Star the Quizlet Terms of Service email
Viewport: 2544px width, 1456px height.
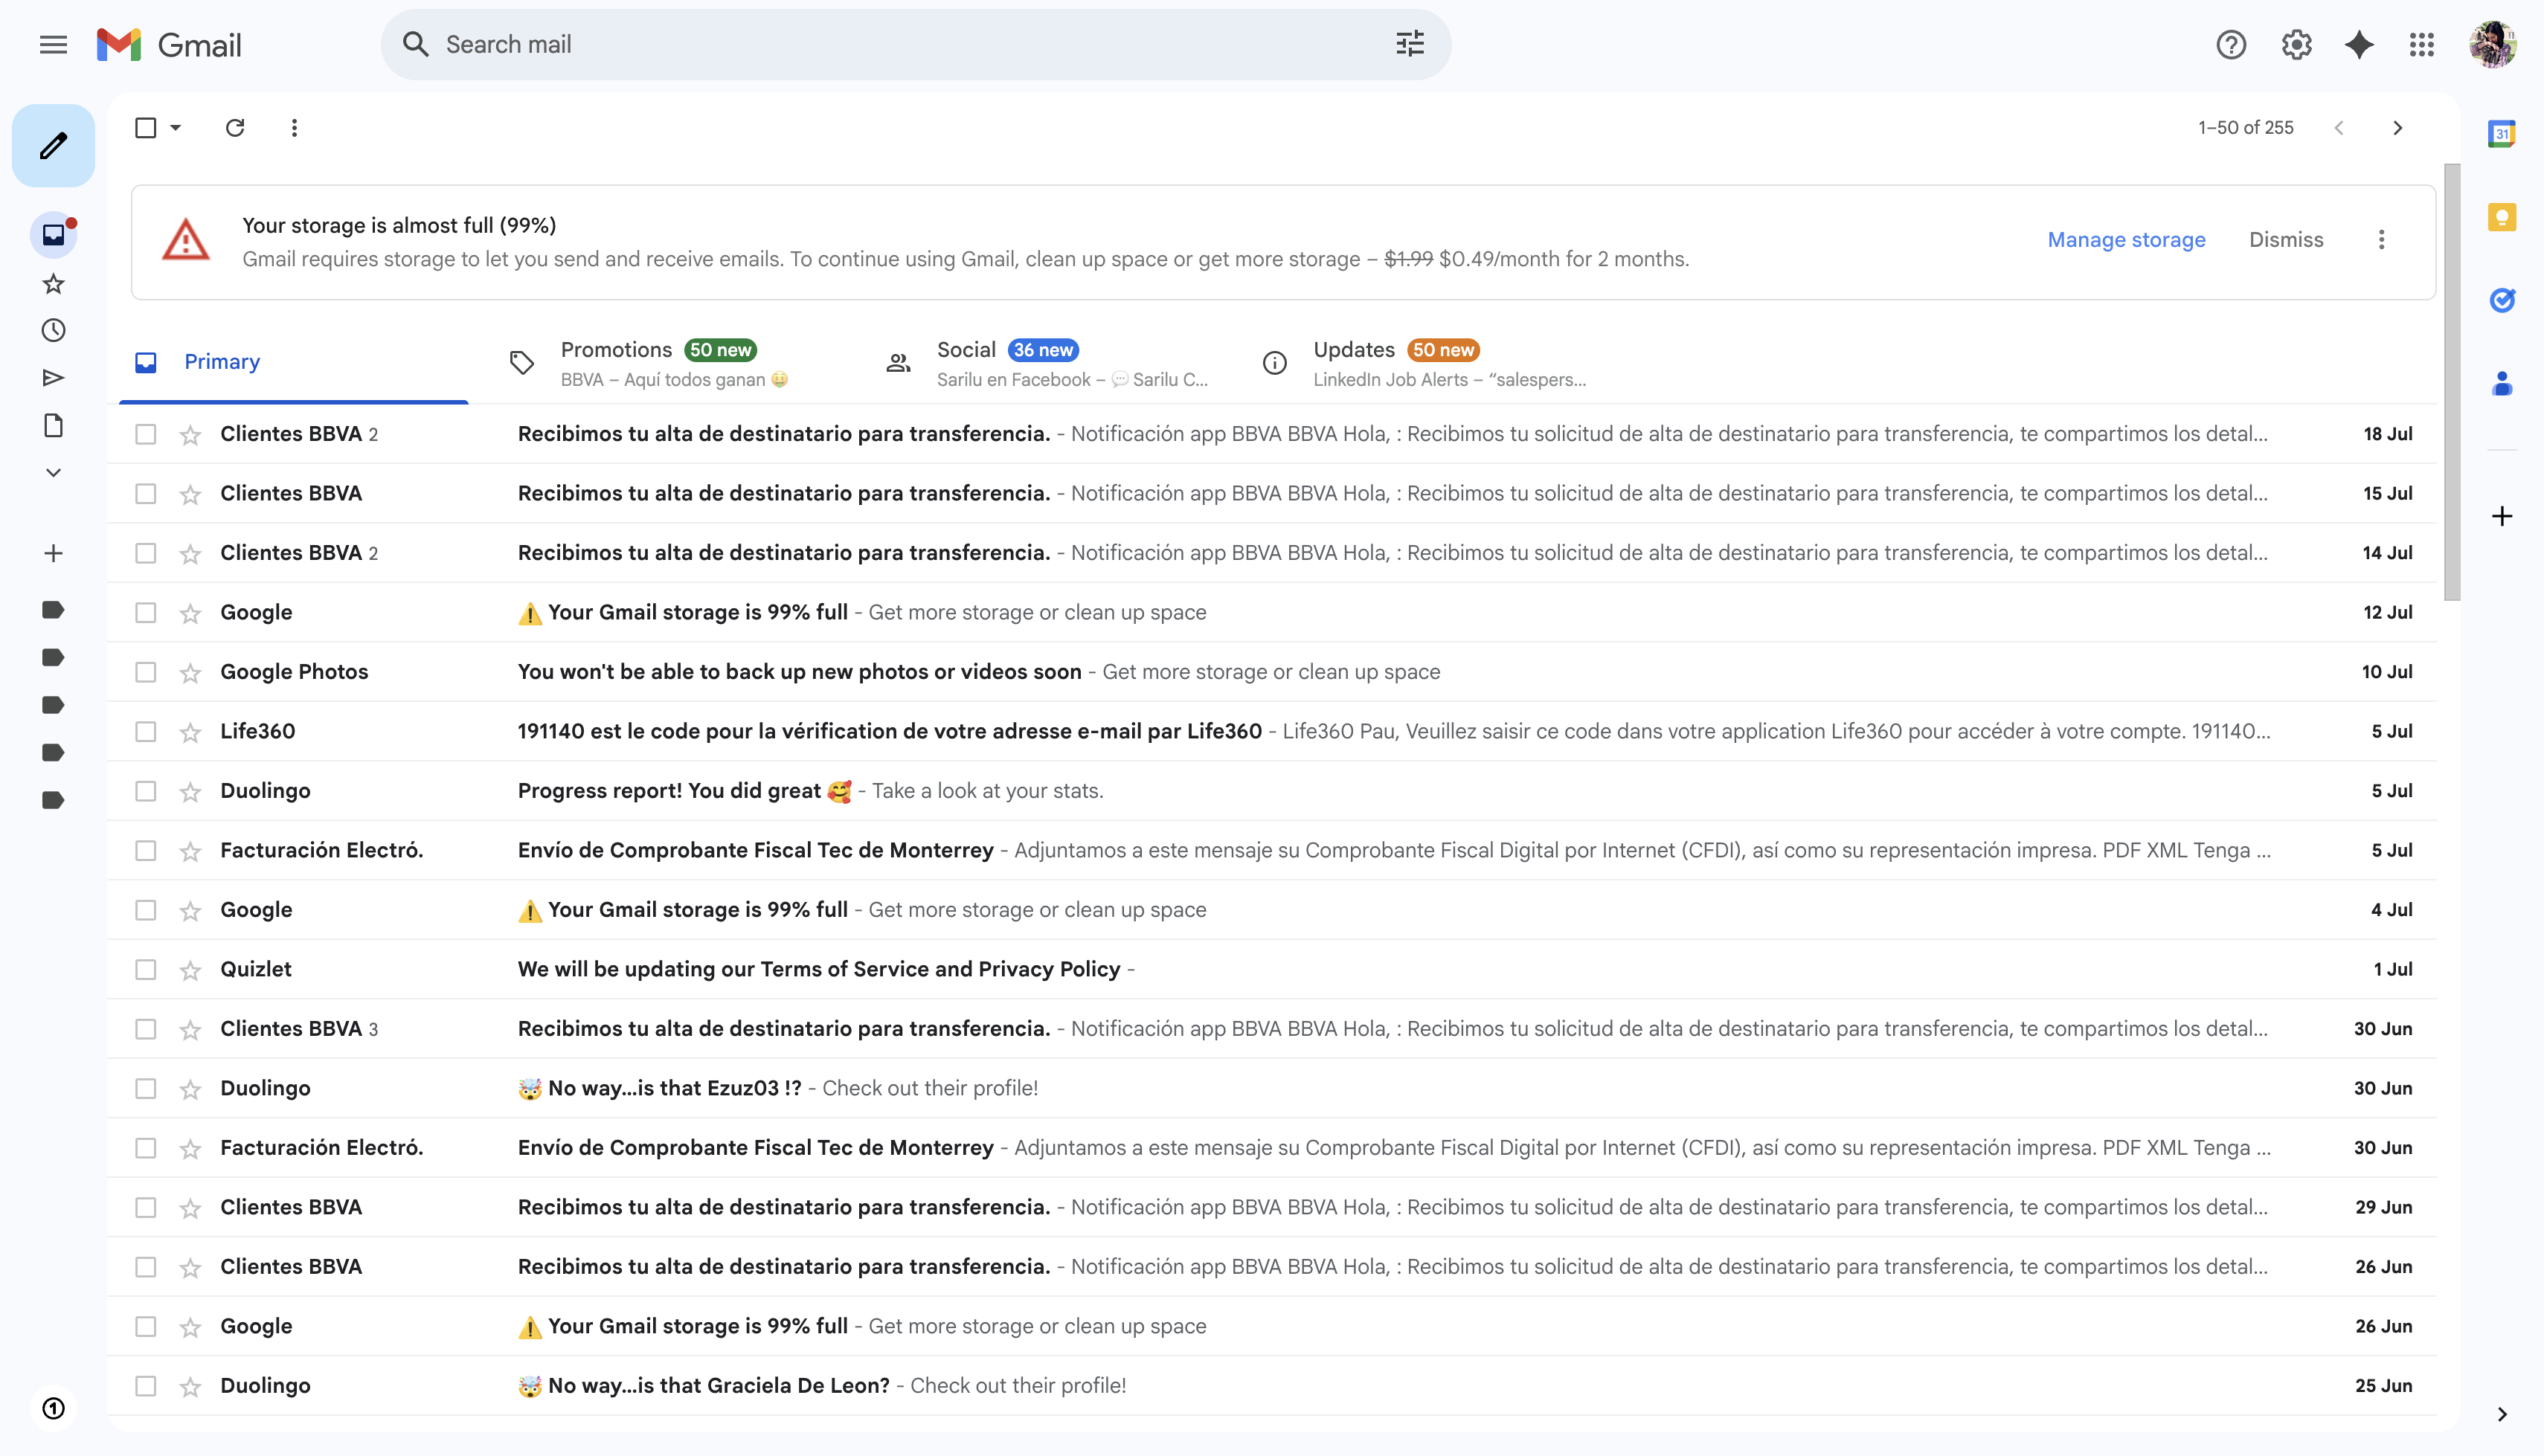pos(190,969)
